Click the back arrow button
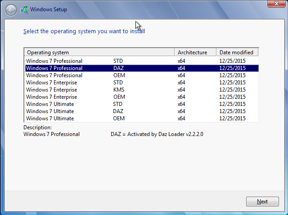The image size is (288, 215). click(x=11, y=10)
